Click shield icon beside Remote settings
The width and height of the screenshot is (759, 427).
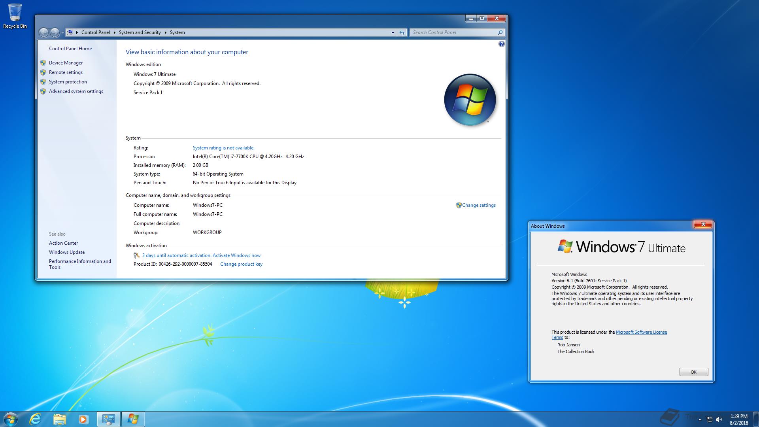[x=43, y=72]
